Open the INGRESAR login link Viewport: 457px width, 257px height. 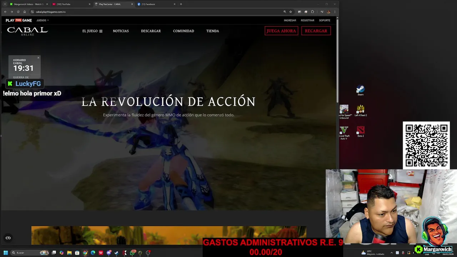pos(290,20)
